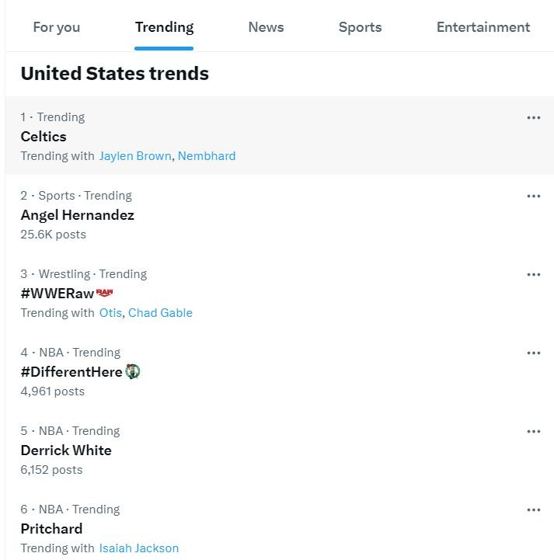554x560 pixels.
Task: Switch to the Sports tab
Action: point(360,27)
